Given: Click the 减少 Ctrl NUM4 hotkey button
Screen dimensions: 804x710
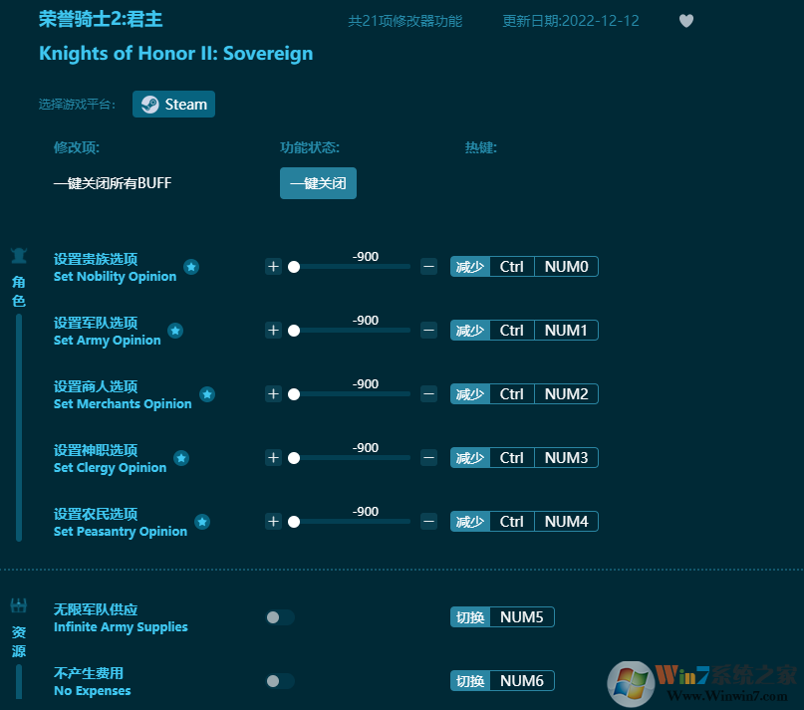Looking at the screenshot, I should click(x=524, y=521).
